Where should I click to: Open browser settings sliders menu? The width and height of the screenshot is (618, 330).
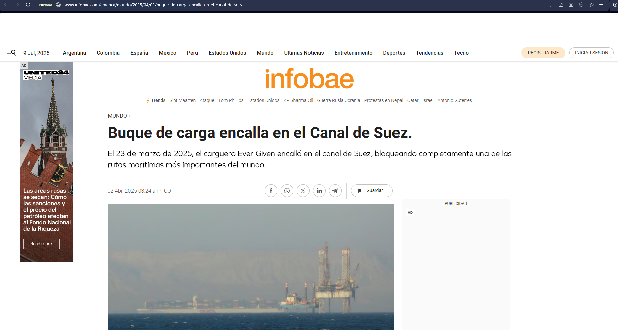[601, 5]
